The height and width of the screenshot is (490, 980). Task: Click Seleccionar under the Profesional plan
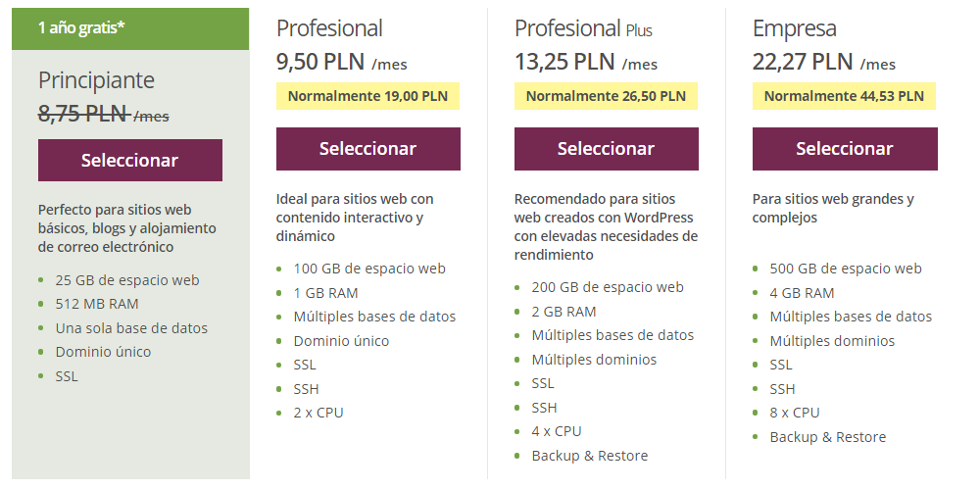(367, 149)
